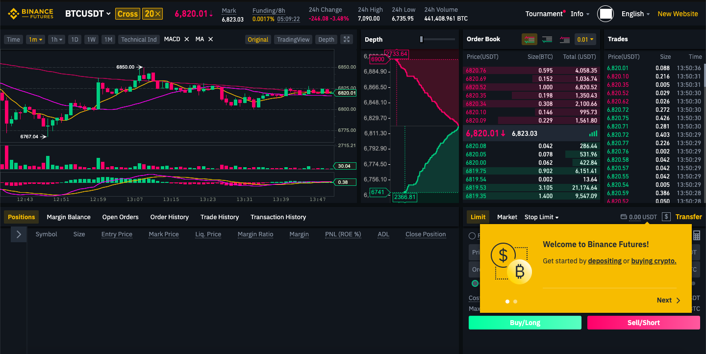This screenshot has width=706, height=354.
Task: Sort positions by Entry Price header
Action: point(117,234)
